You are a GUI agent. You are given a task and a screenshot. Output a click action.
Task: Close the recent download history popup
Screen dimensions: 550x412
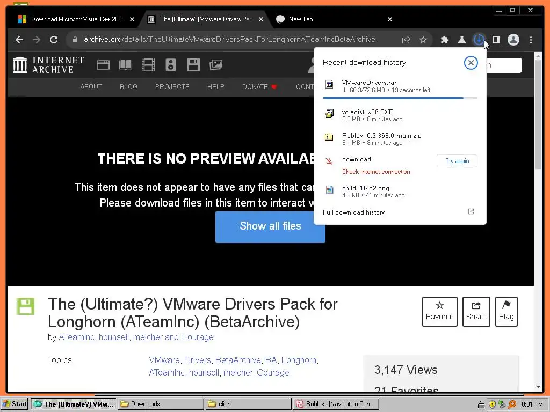(471, 63)
